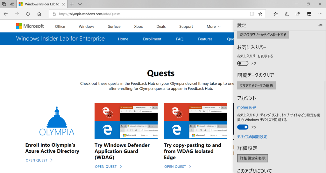326x173 pixels.
Task: Open Settings and more ellipsis menu
Action: coord(320,14)
